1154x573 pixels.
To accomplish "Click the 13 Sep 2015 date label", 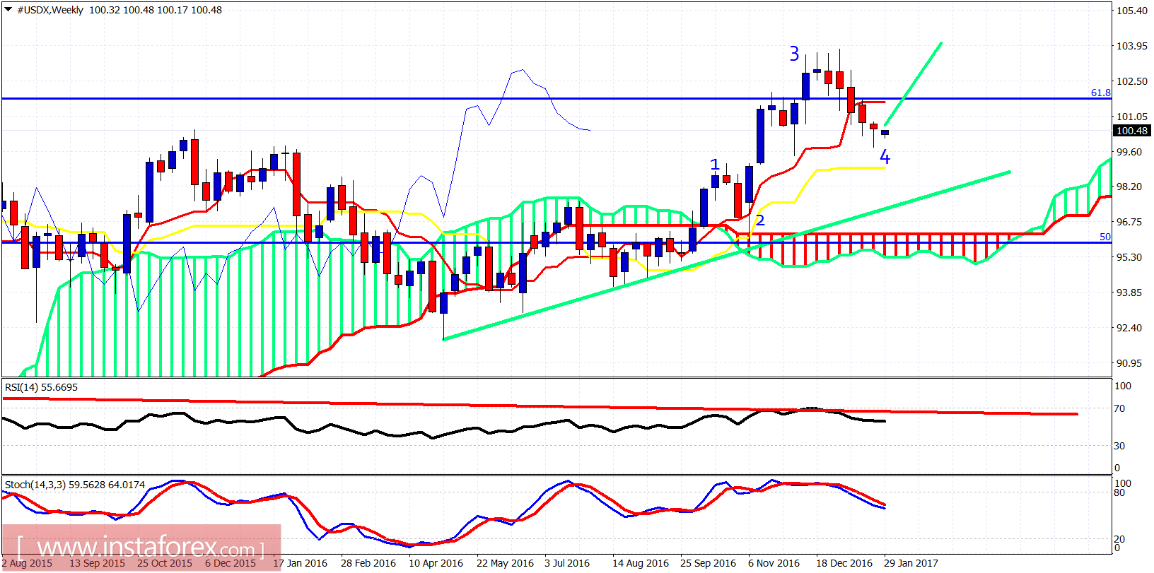I will 97,563.
